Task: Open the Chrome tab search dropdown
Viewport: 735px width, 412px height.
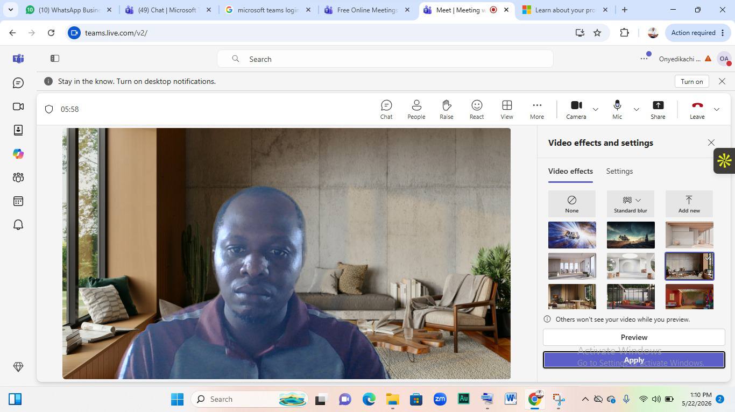Action: coord(10,10)
